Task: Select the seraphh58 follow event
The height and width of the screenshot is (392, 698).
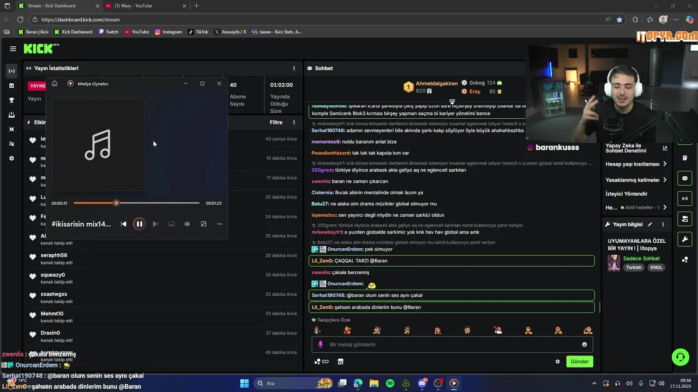Action: pyautogui.click(x=164, y=259)
